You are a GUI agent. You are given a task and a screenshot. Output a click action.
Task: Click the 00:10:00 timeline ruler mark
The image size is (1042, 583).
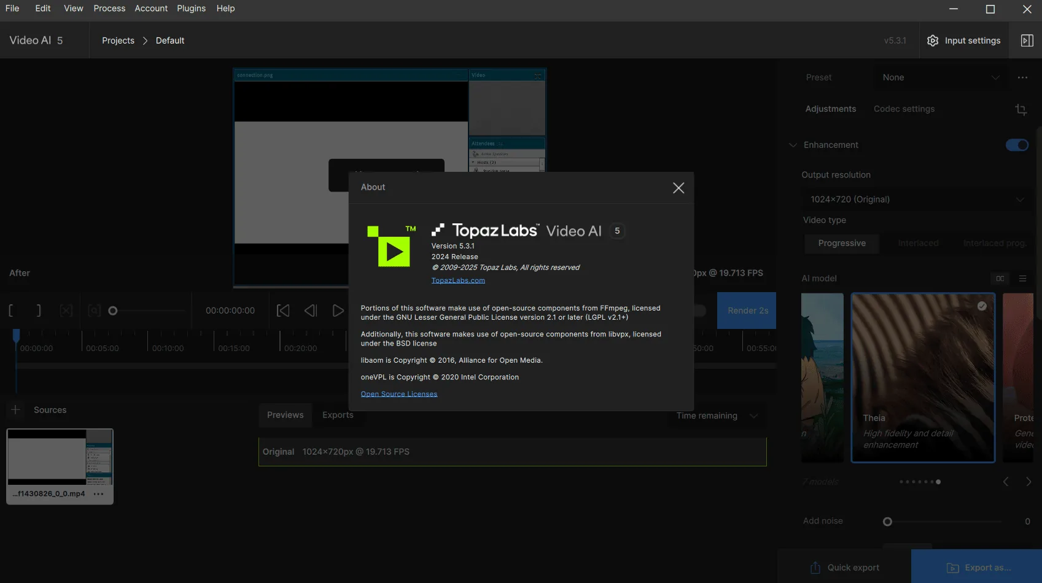click(x=168, y=348)
